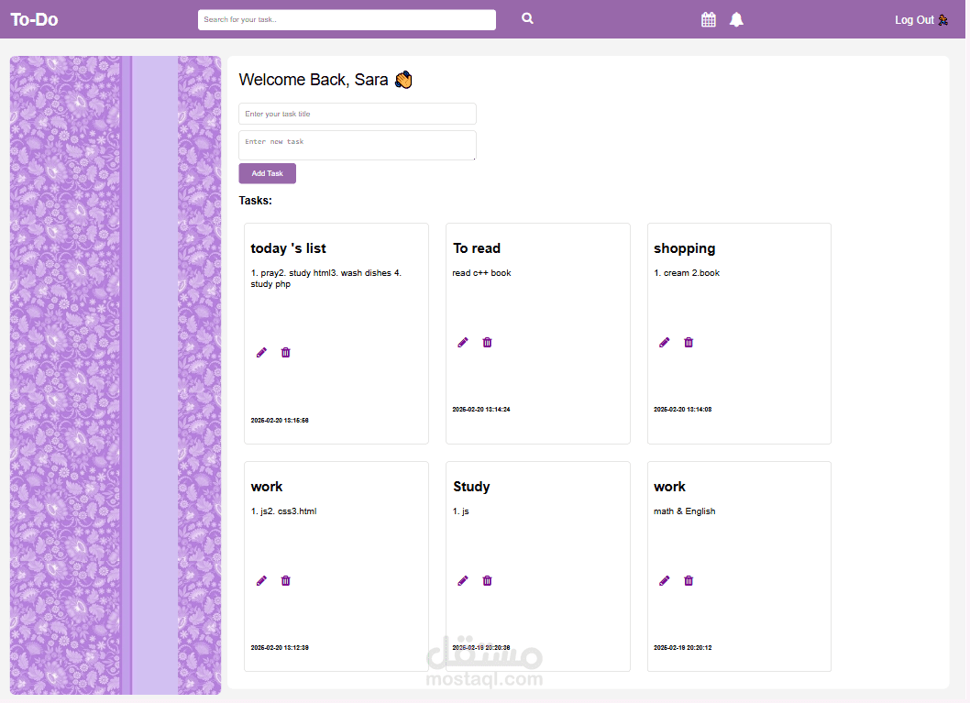Delete the work task "math & English"
This screenshot has height=703, width=970.
(x=689, y=580)
